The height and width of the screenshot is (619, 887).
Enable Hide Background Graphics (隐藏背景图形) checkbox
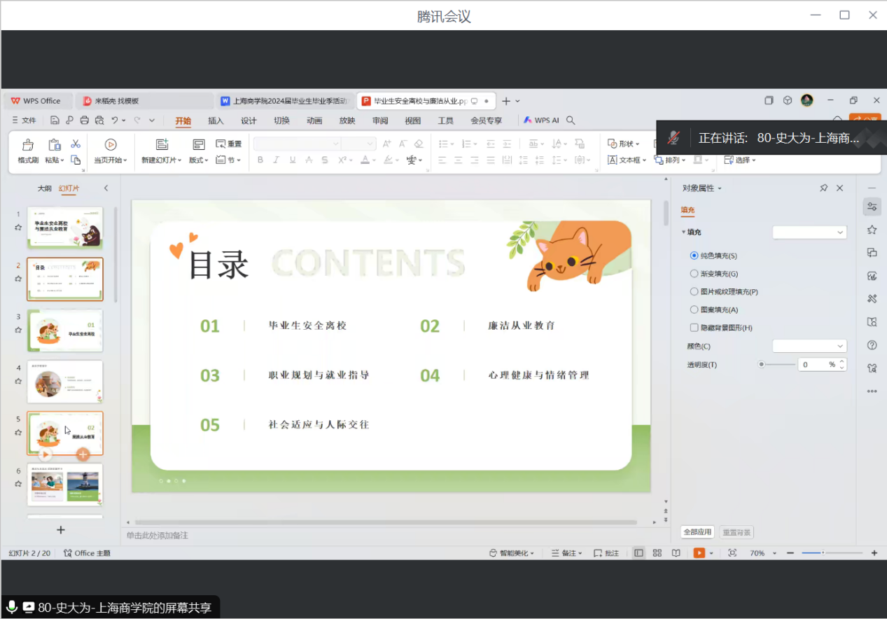[694, 328]
